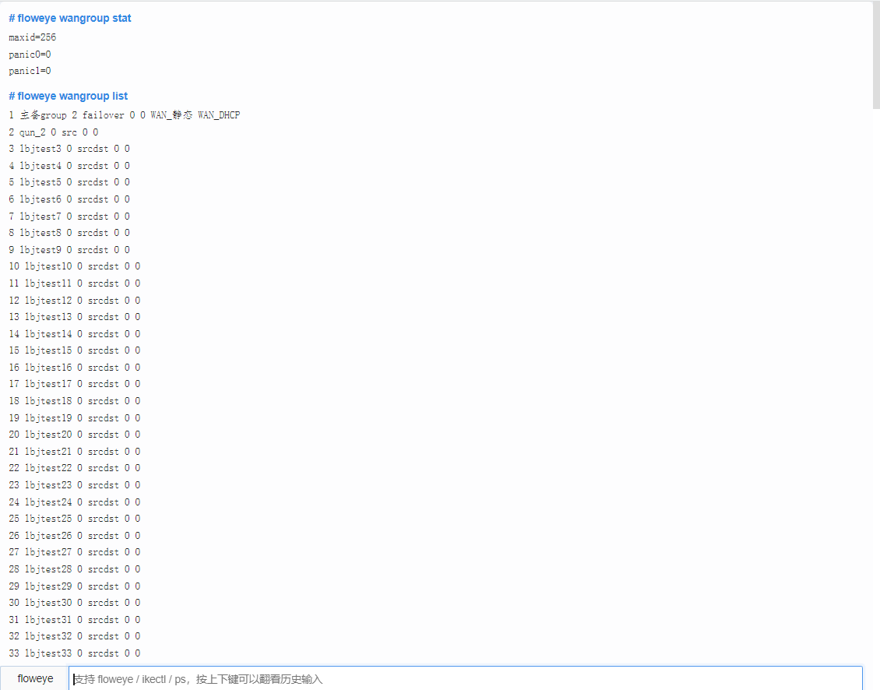880x690 pixels.
Task: Click the '# floweye wangroup stat' heading
Action: [x=70, y=18]
